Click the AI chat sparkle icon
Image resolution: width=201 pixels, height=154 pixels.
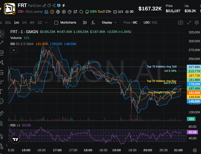coord(75,12)
